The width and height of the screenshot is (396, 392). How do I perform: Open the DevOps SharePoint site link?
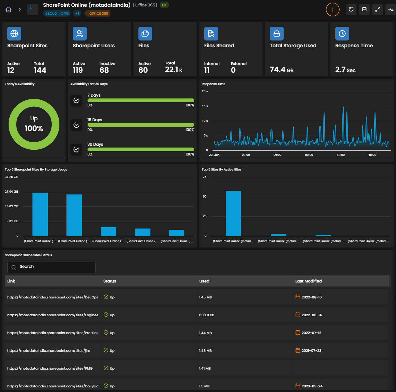coord(53,297)
